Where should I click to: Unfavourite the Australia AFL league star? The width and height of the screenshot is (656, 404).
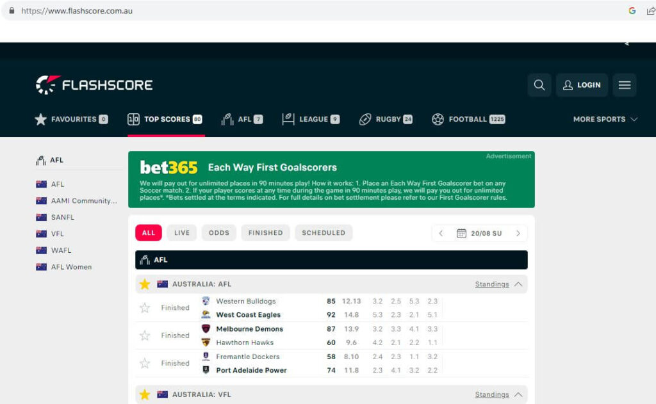tap(145, 284)
